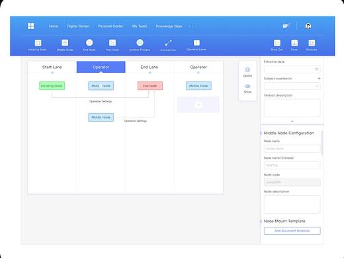Click the Operation Settings label near End Lane
The width and height of the screenshot is (344, 258).
pos(136,121)
